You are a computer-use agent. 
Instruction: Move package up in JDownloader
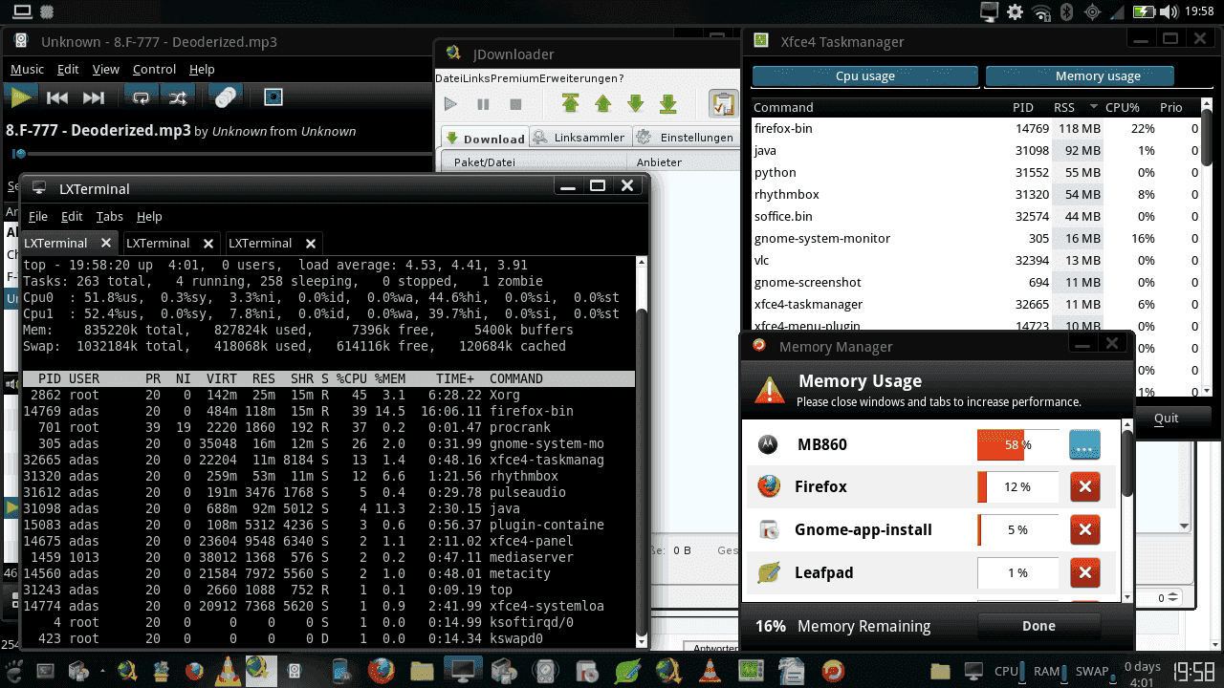602,104
